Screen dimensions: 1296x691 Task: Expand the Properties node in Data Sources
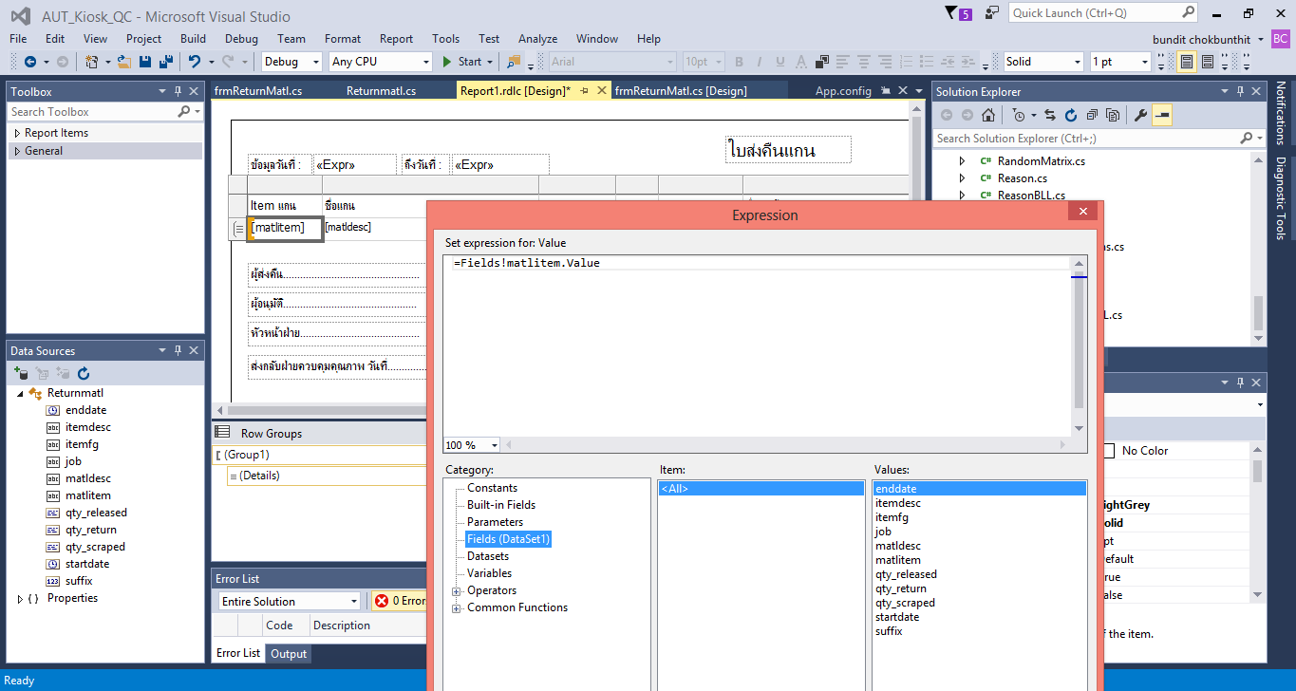coord(20,598)
